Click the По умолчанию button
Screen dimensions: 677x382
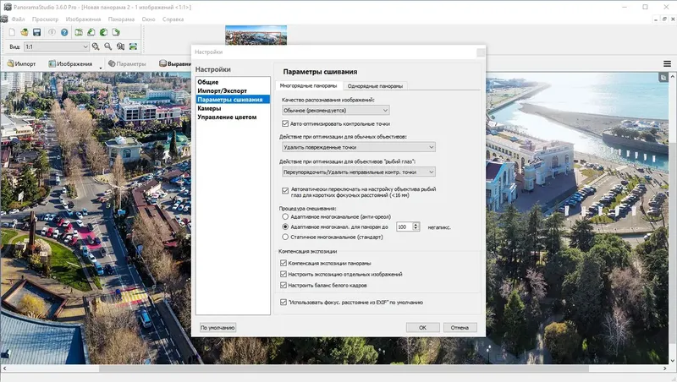(217, 328)
